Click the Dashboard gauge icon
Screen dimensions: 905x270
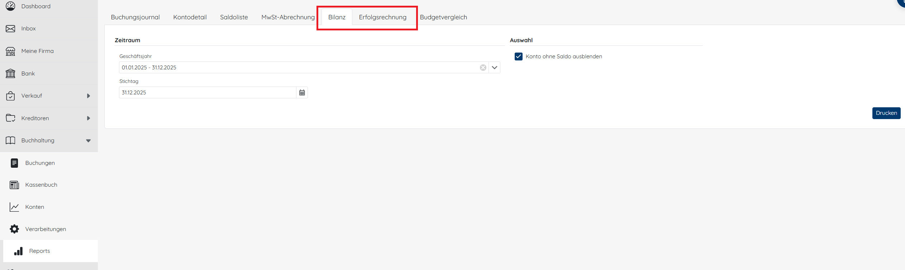(10, 6)
